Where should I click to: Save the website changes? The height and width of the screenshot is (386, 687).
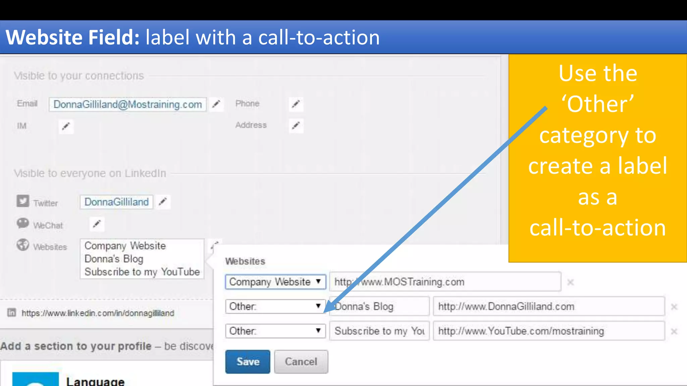point(248,362)
